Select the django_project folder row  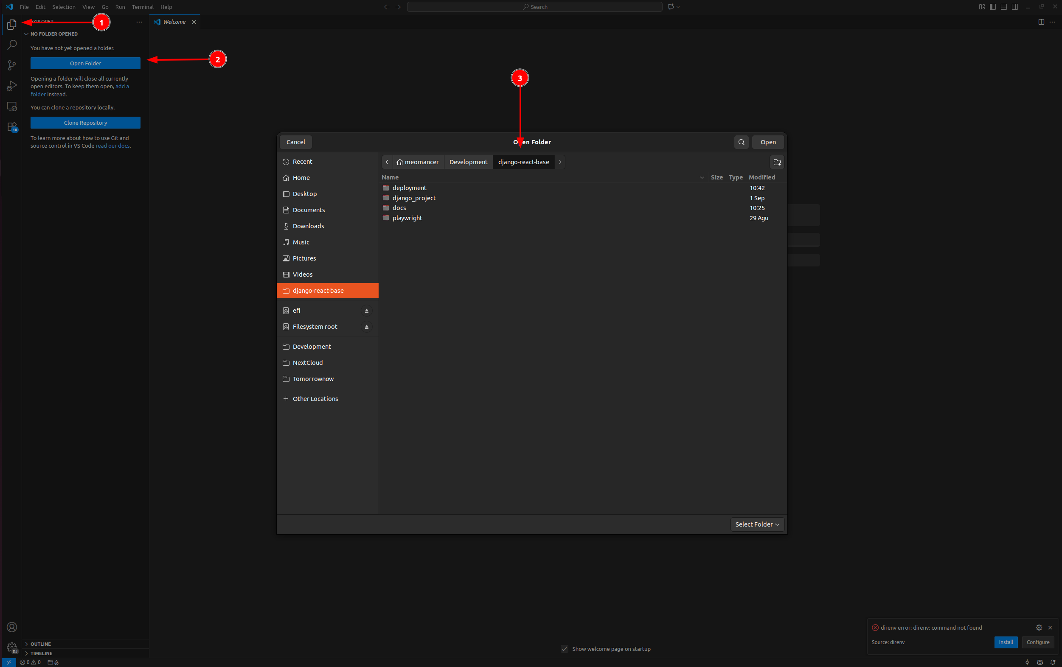click(414, 198)
